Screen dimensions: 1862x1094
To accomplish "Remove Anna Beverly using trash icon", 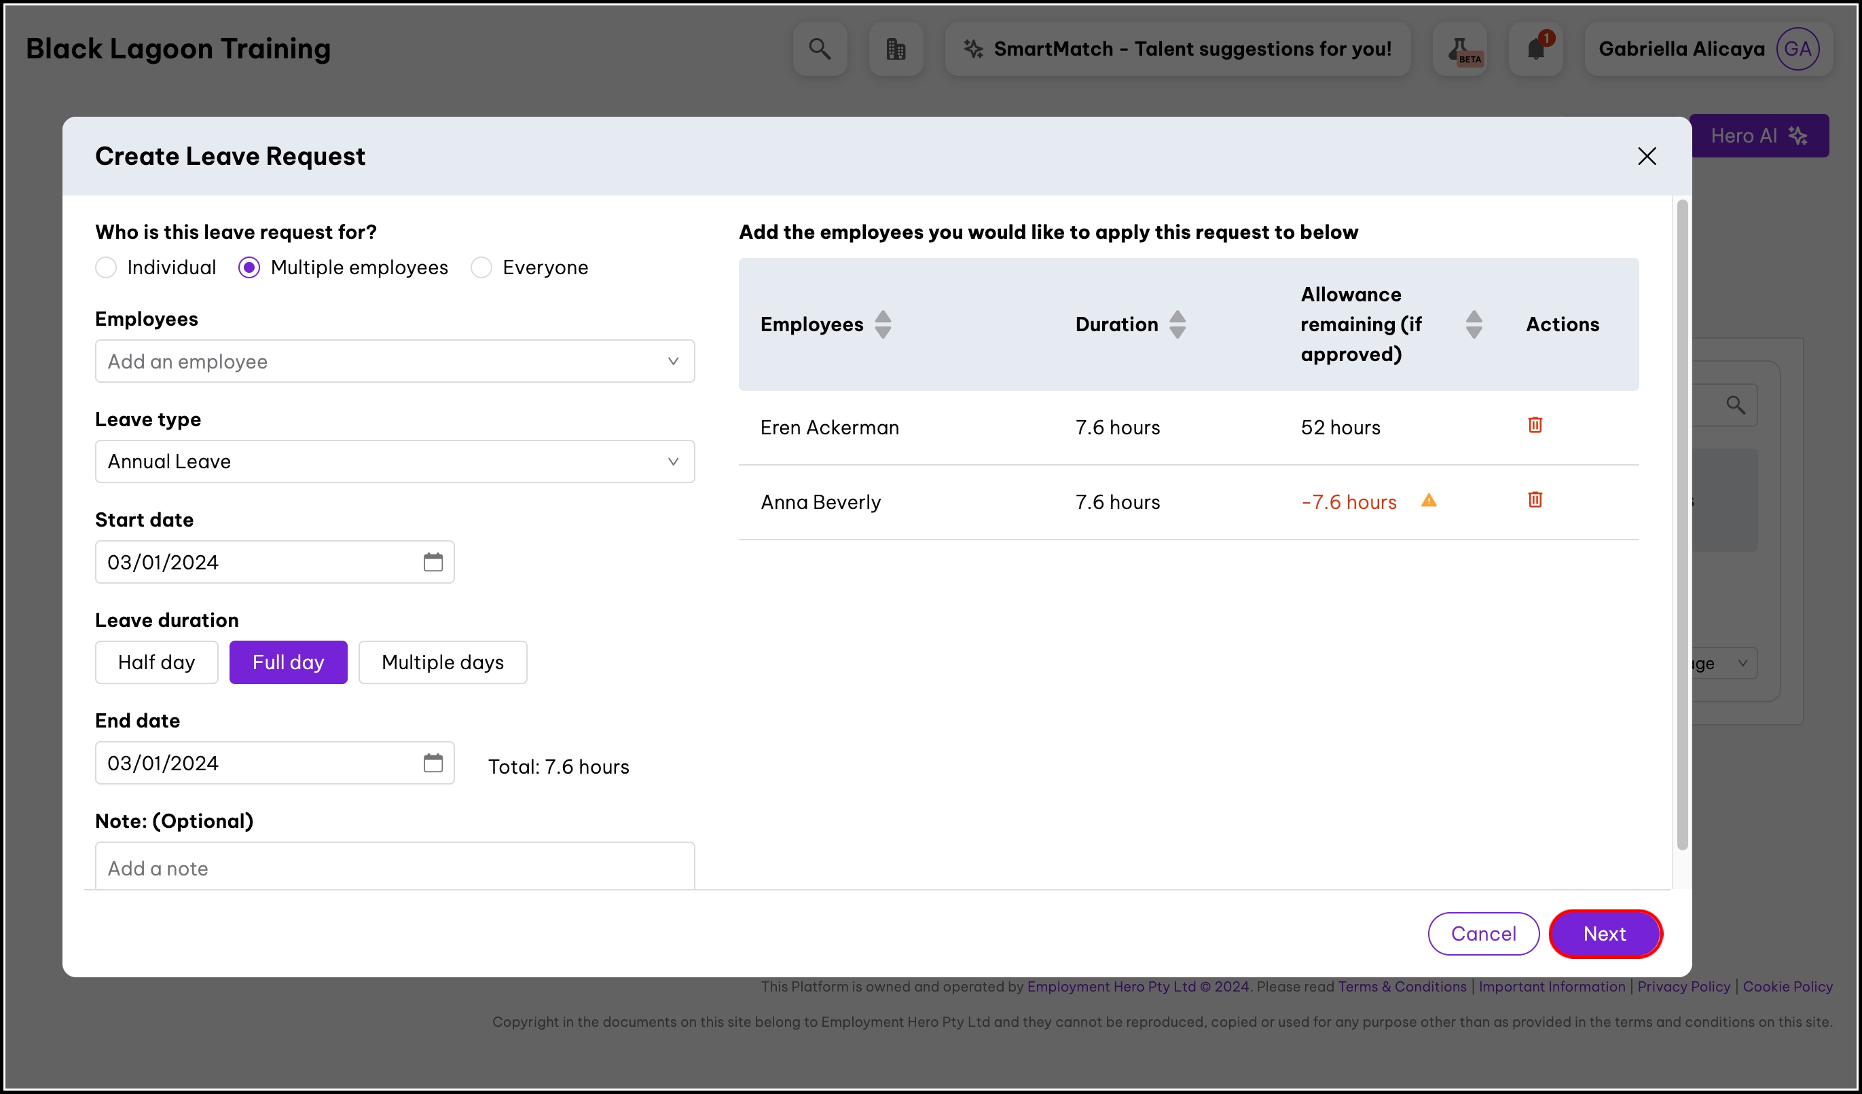I will [x=1535, y=499].
